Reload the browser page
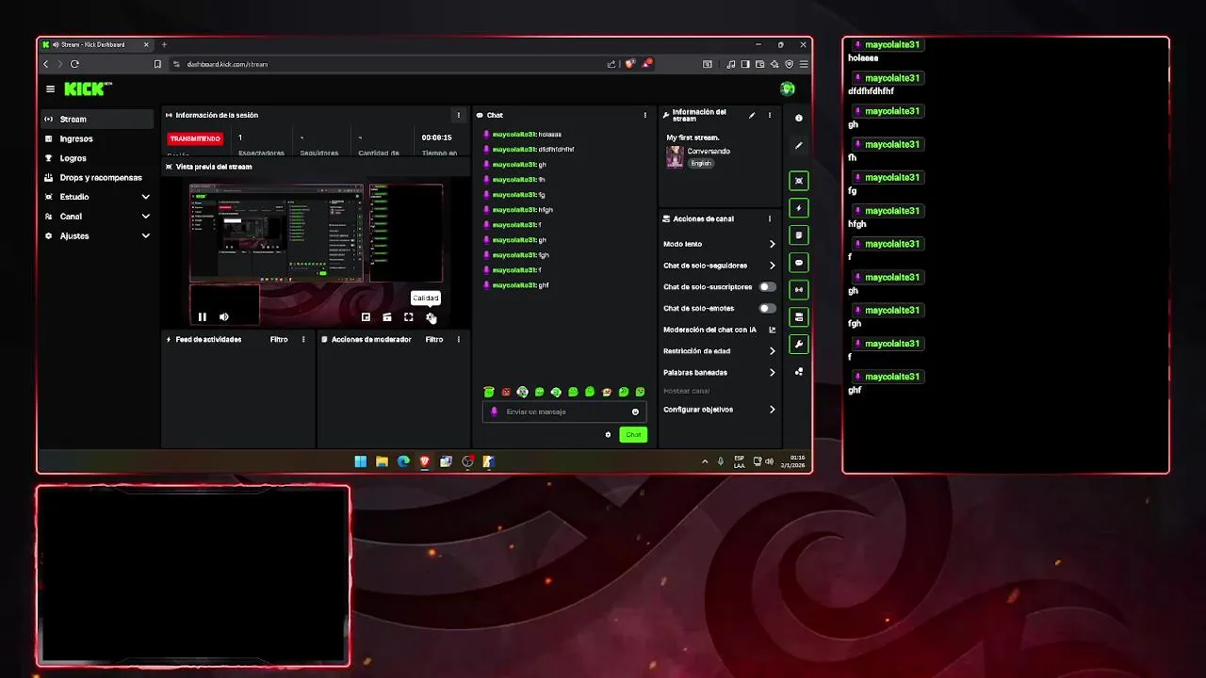Image resolution: width=1206 pixels, height=678 pixels. pos(74,64)
